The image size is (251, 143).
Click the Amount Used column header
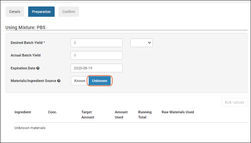coord(121,115)
